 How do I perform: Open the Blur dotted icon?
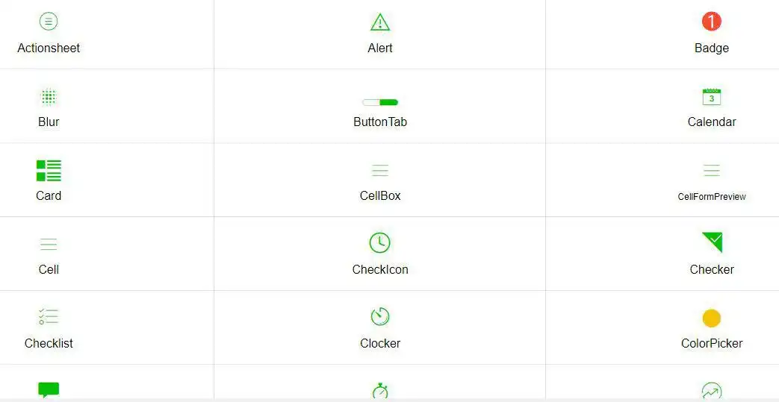click(x=49, y=97)
